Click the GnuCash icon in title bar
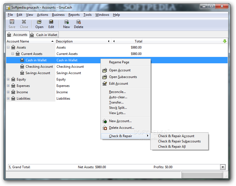The width and height of the screenshot is (236, 186). (x=8, y=7)
